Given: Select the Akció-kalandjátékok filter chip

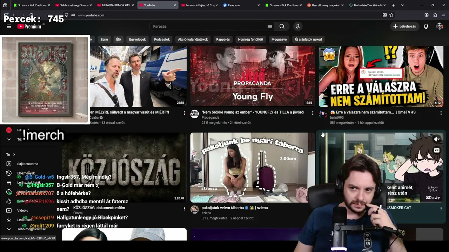Looking at the screenshot, I should pos(193,40).
